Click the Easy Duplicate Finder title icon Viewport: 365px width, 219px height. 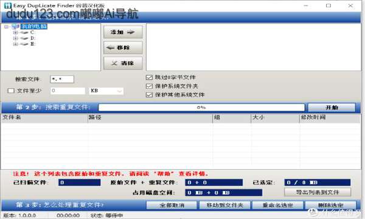tap(8, 5)
